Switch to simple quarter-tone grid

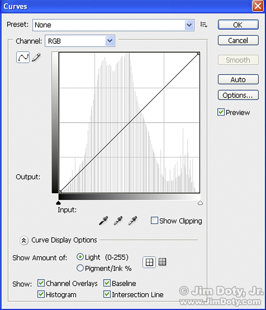(x=149, y=262)
